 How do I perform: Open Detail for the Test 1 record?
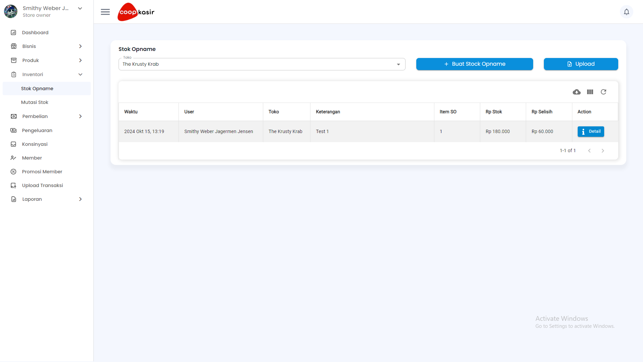point(591,131)
